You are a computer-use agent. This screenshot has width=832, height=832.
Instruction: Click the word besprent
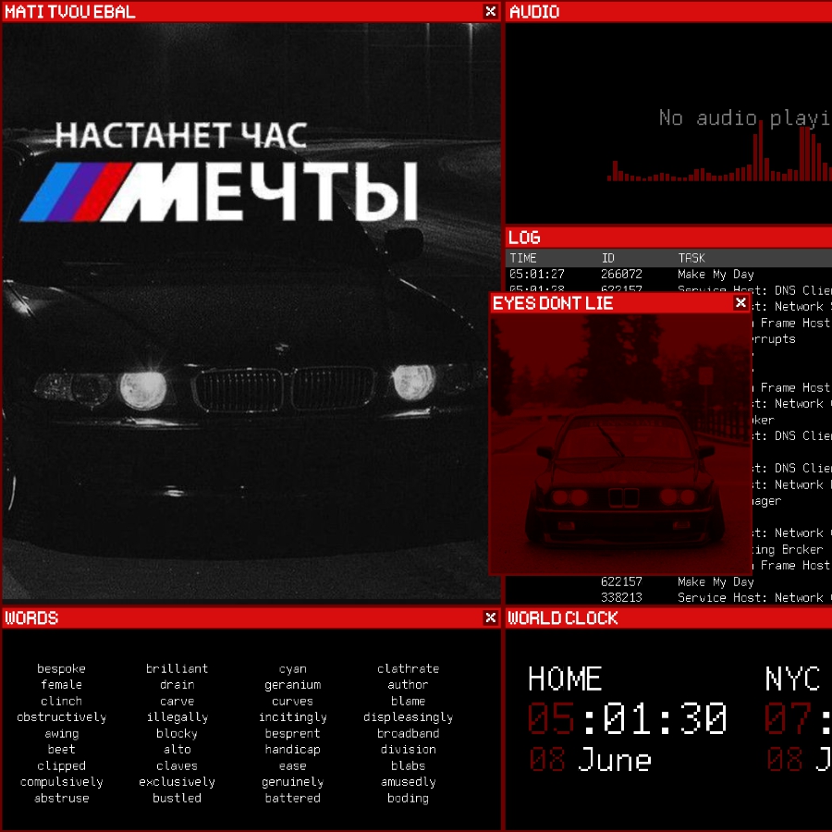click(x=293, y=733)
